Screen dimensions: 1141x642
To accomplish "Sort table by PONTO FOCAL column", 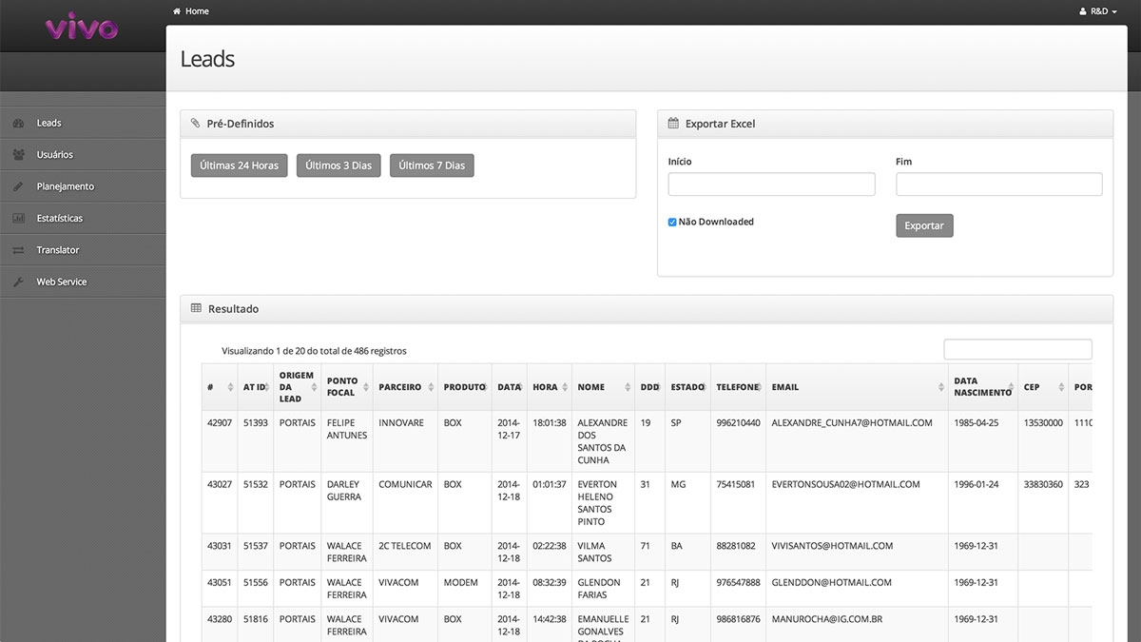I will (347, 387).
